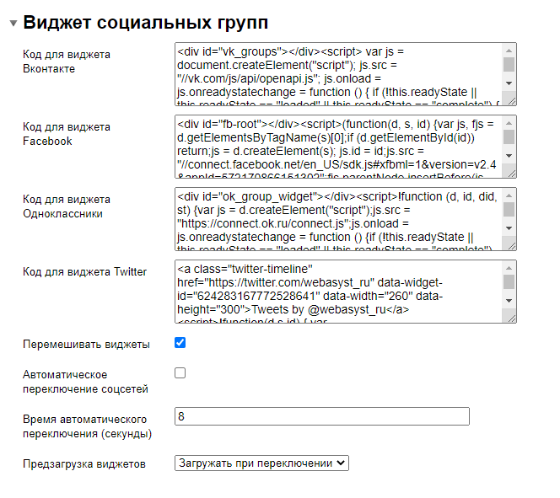560x498 pixels.
Task: Click the scrollbar thumb in Twitter code box
Action: [509, 281]
